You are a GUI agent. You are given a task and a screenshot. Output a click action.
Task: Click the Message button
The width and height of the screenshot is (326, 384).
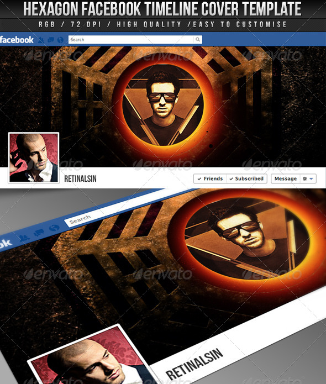tap(286, 178)
